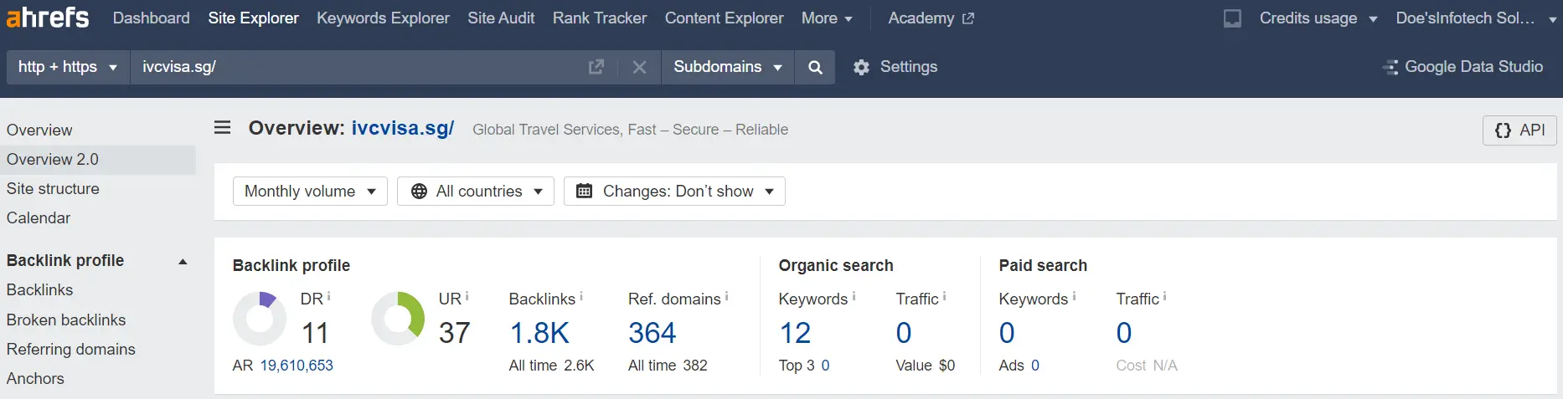The width and height of the screenshot is (1563, 399).
Task: Open the 1.8K backlinks link
Action: pos(539,333)
